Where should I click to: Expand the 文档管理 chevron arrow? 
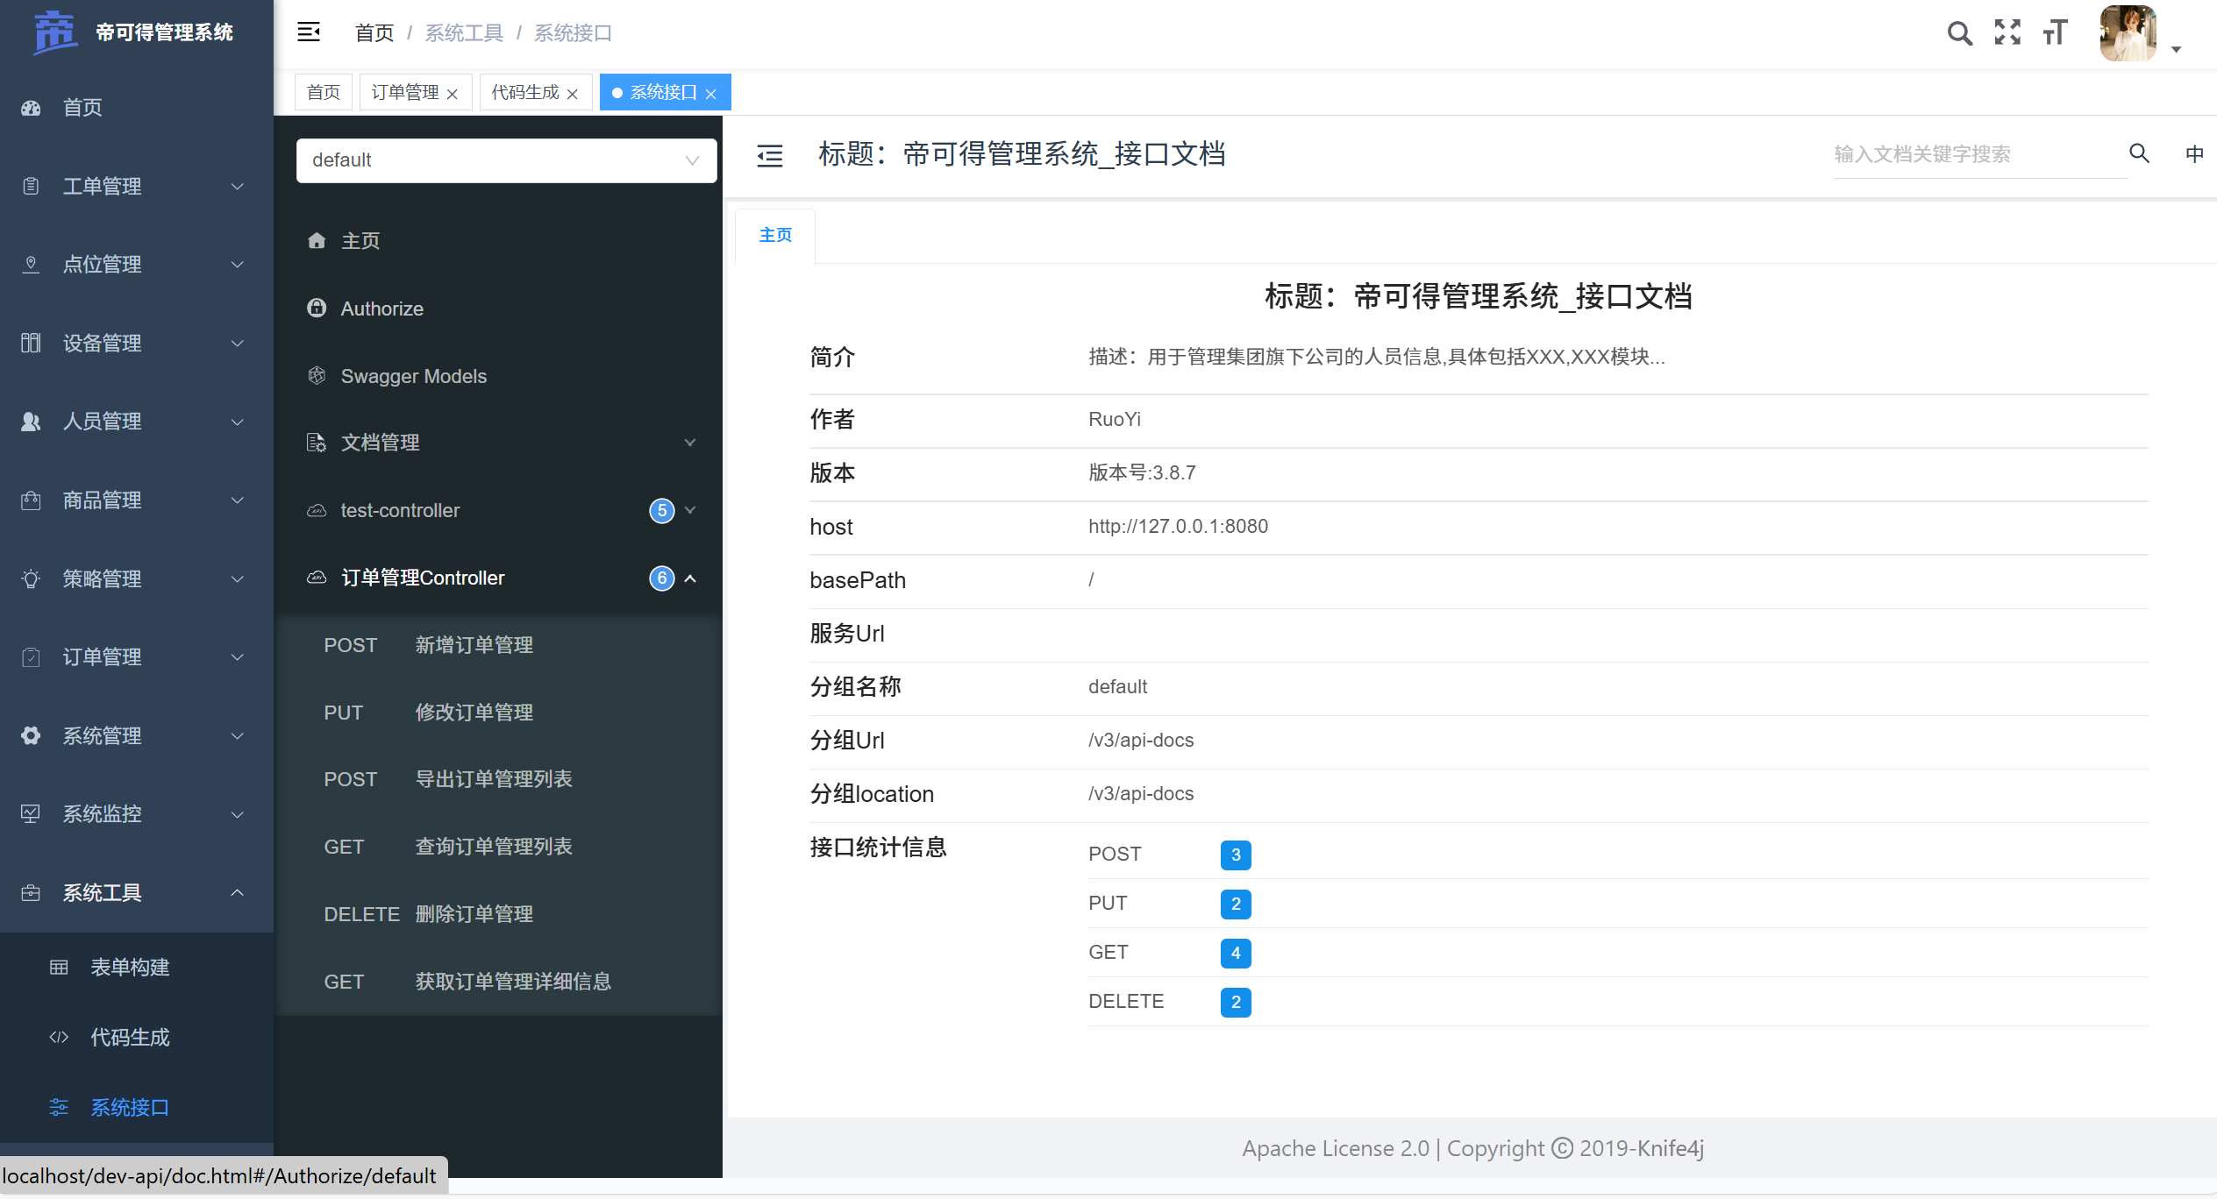(x=690, y=443)
